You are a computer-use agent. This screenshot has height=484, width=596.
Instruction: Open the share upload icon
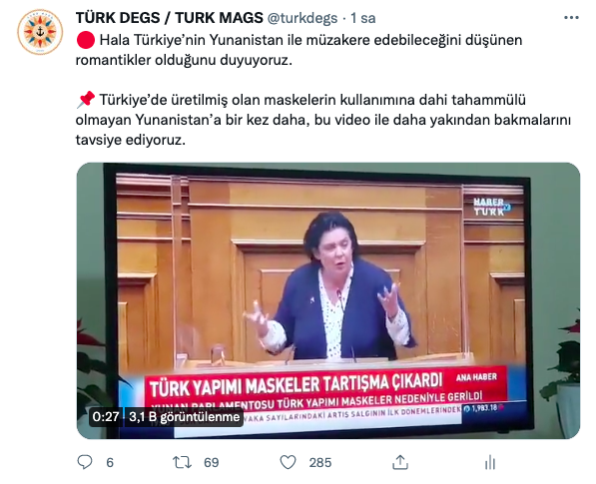pos(400,462)
